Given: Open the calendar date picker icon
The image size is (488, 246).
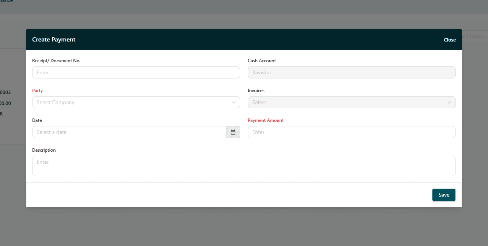Looking at the screenshot, I should pos(233,132).
